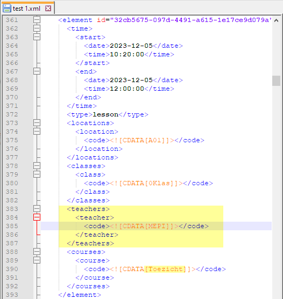Collapse the red teacher fold marker on line 384
Screen dimensions: 283x299
point(37,217)
